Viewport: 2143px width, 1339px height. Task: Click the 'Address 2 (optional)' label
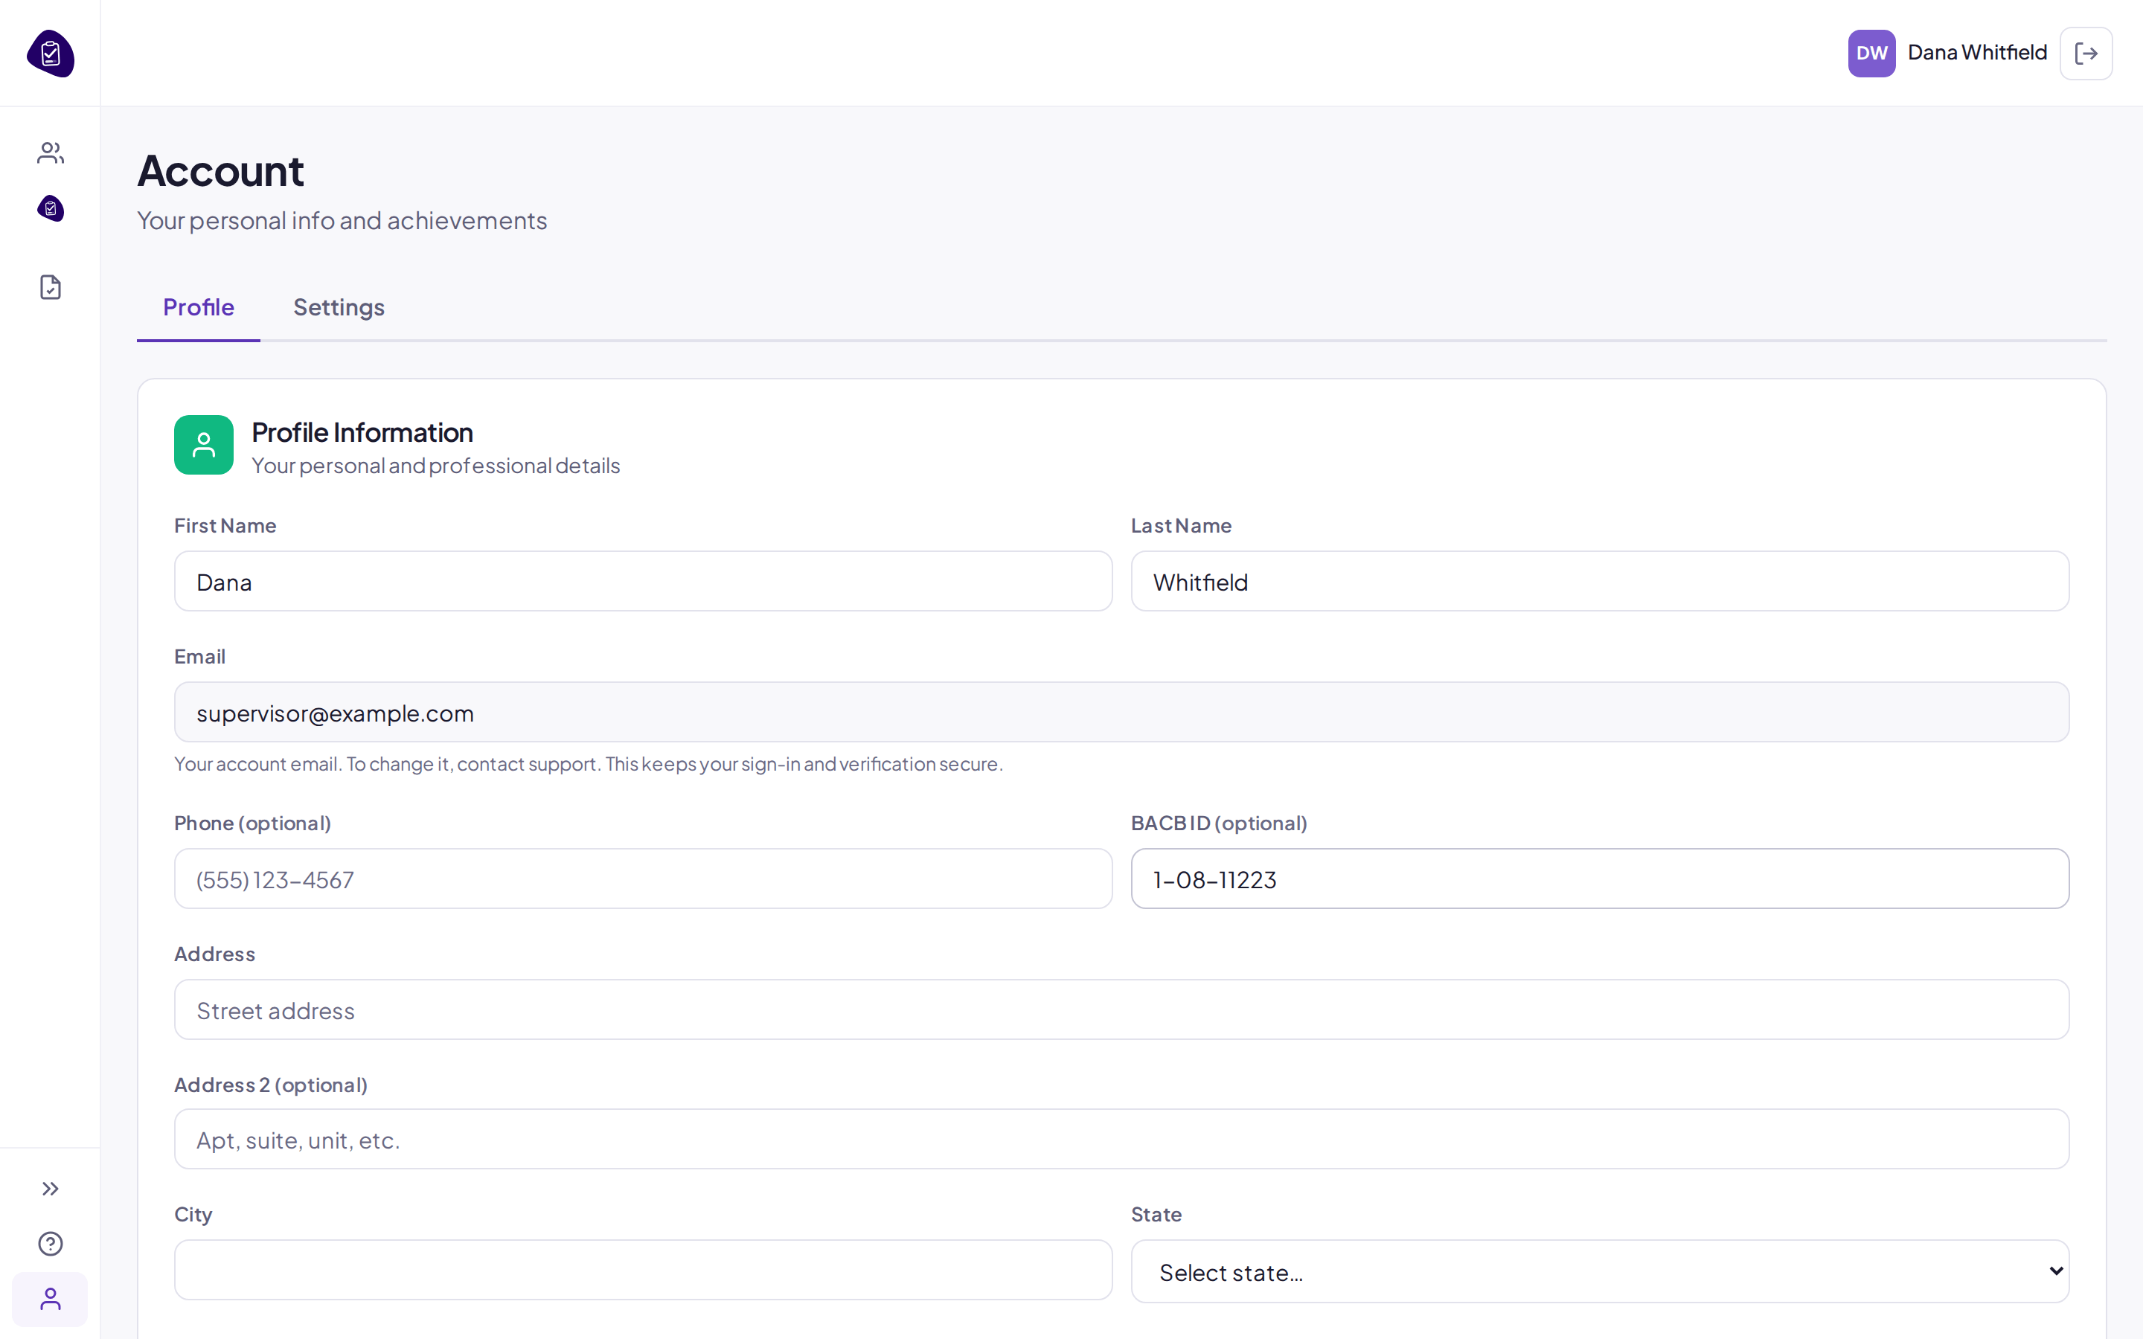271,1085
